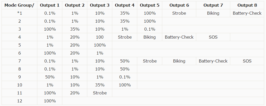
Task: Click the 50% cell in mode group 8
Action: 125,69
